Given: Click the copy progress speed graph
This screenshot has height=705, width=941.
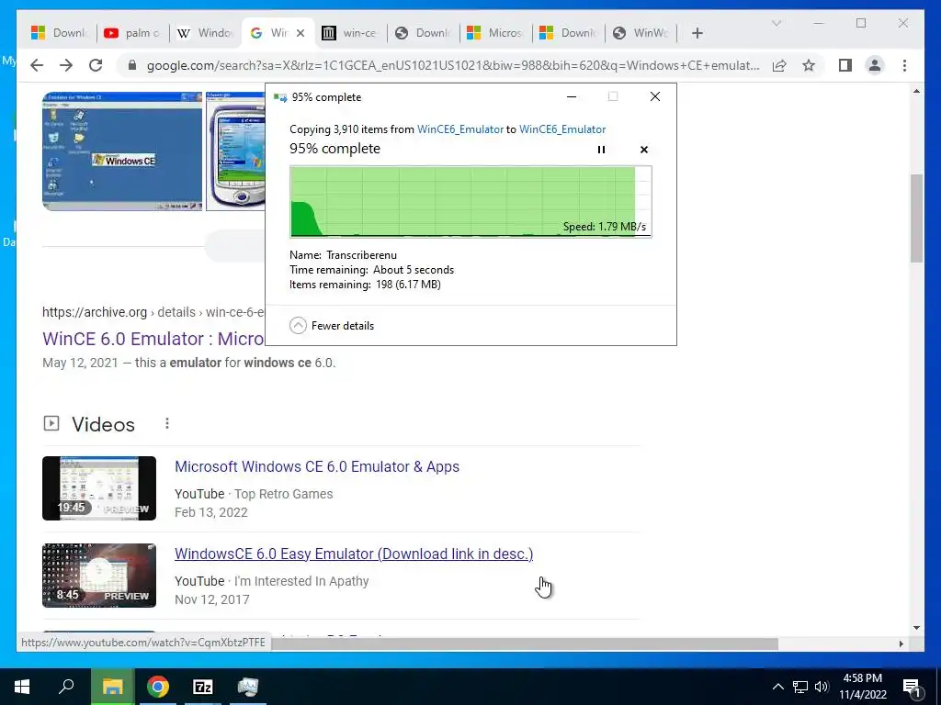Looking at the screenshot, I should [470, 201].
